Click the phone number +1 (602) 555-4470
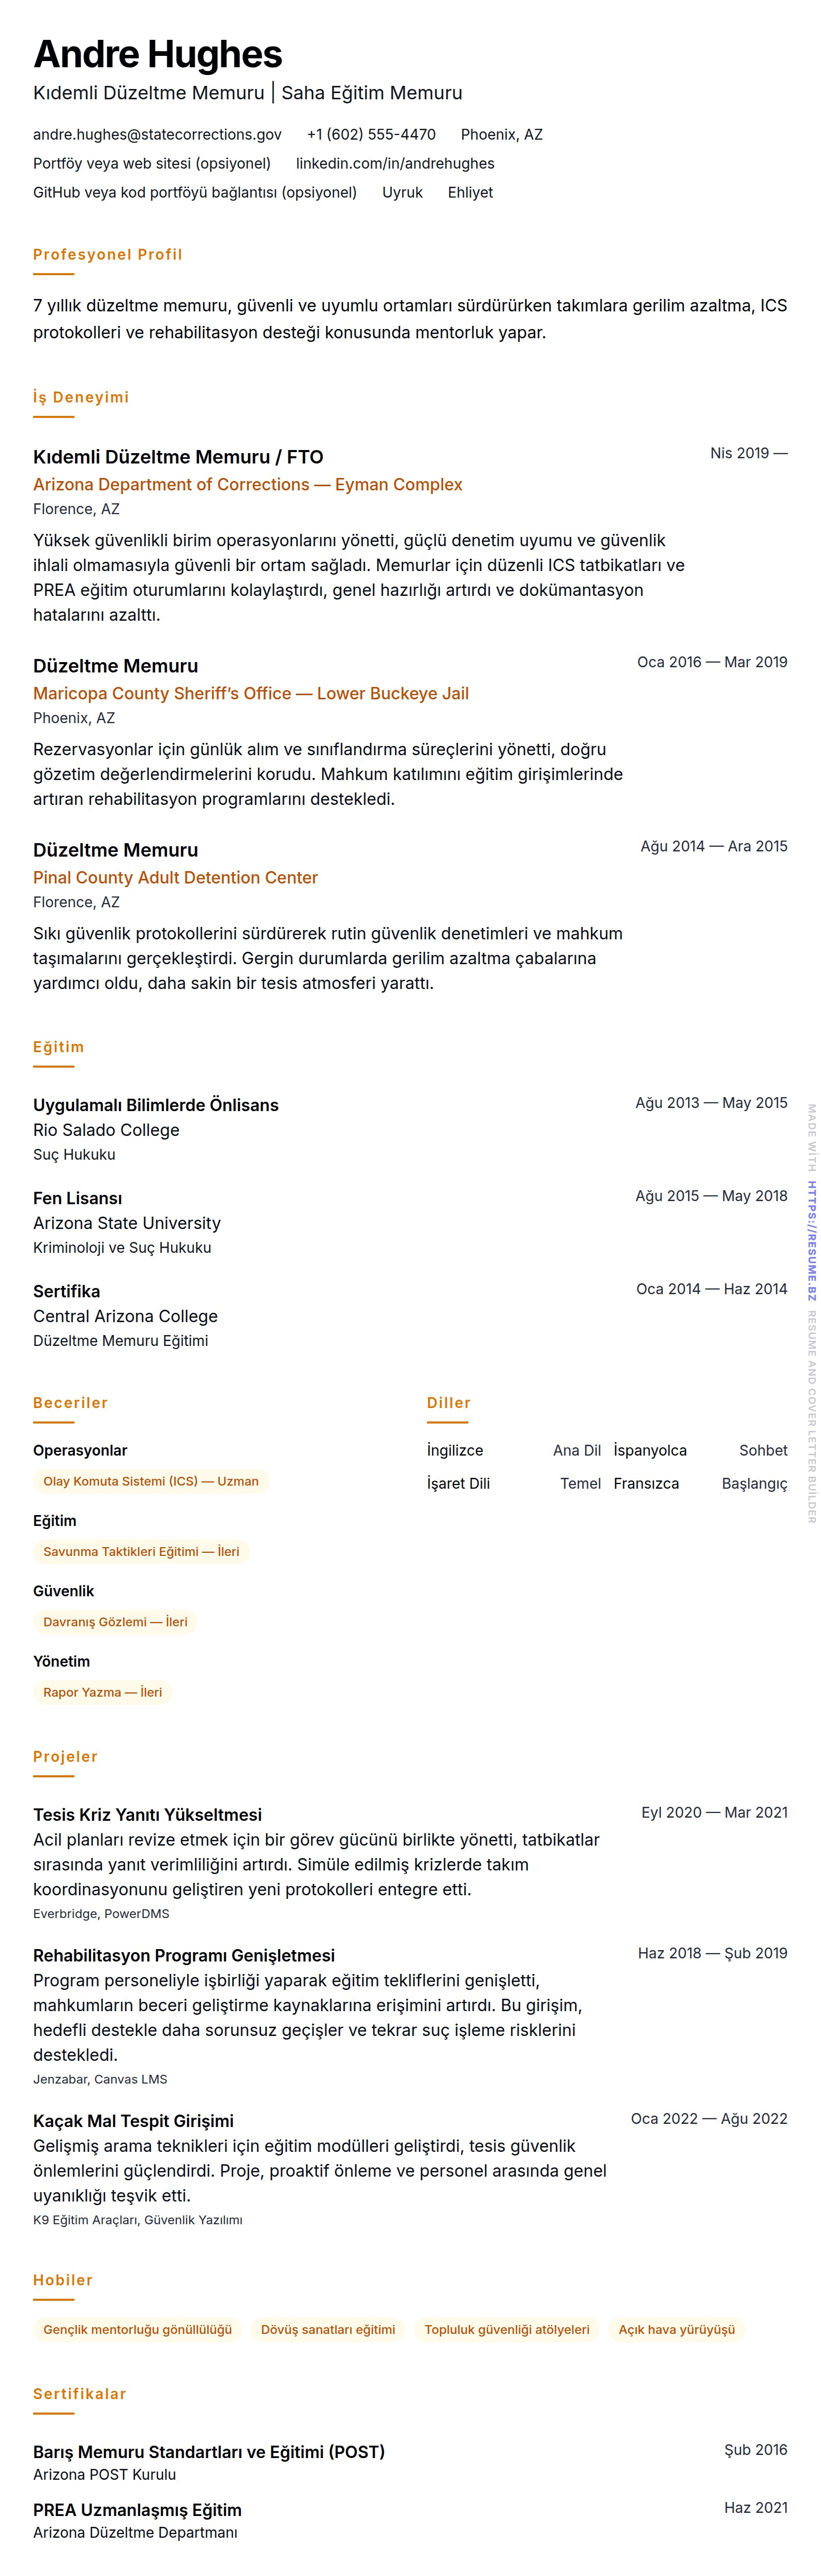 (x=371, y=134)
